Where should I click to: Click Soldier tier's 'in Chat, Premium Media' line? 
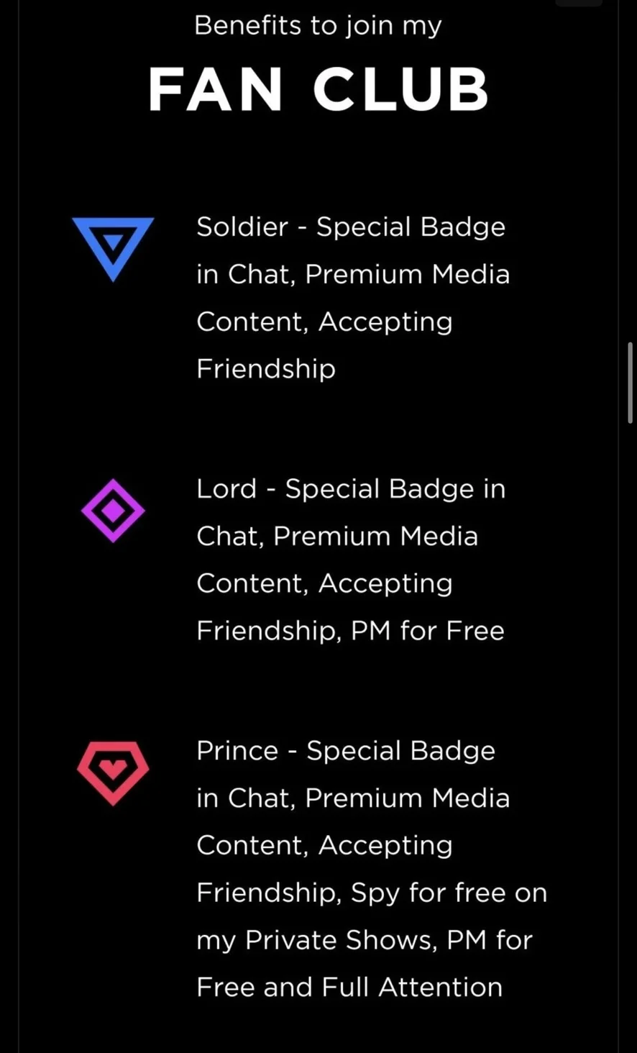point(353,275)
